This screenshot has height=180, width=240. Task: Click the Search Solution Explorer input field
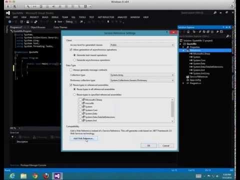(202, 36)
